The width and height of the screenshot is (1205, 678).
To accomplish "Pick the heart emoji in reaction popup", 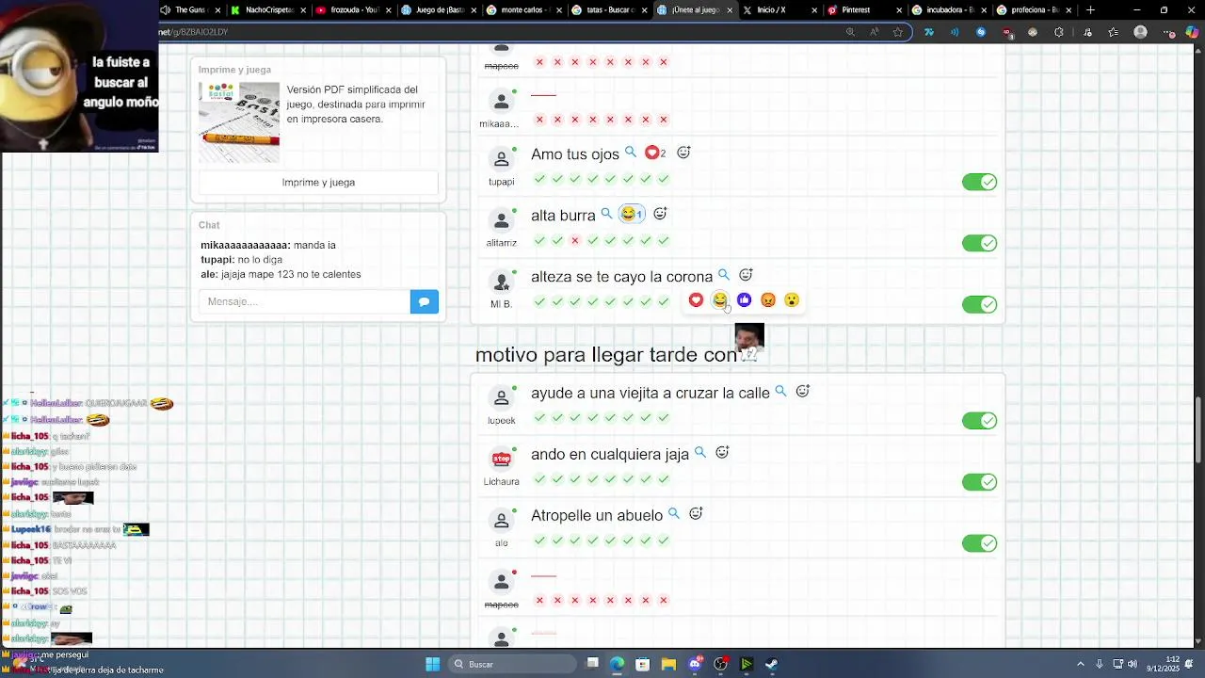I will point(696,299).
